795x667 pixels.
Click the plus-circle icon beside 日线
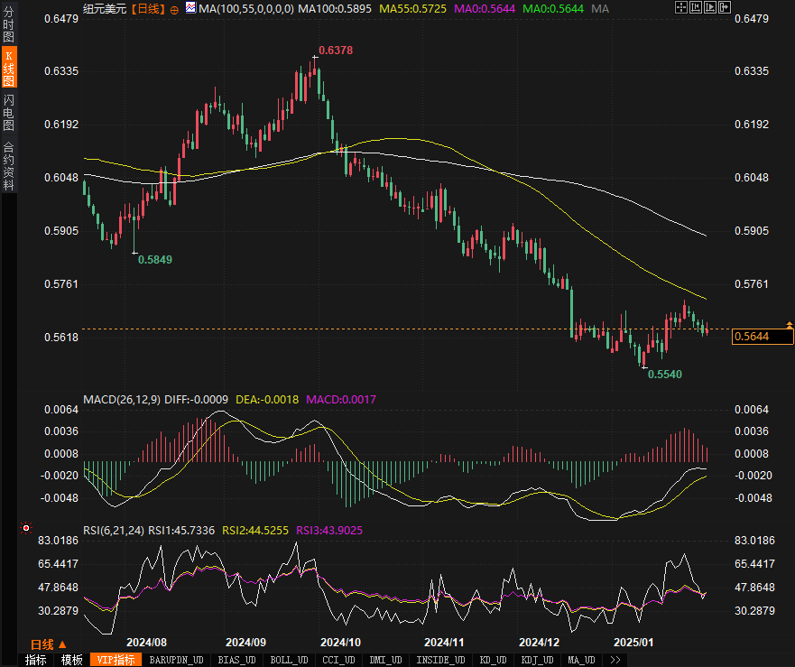point(174,9)
